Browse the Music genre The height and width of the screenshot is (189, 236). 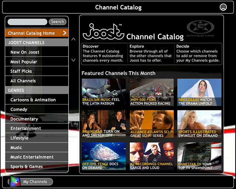[x=37, y=147]
